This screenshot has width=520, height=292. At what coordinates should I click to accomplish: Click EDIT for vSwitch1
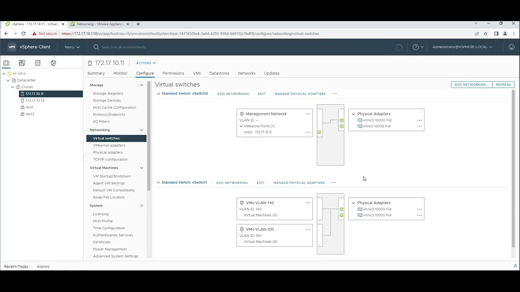pyautogui.click(x=261, y=182)
